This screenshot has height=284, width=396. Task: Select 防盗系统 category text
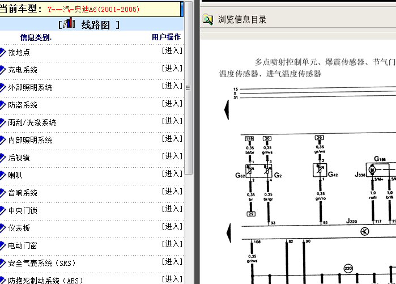pos(23,105)
